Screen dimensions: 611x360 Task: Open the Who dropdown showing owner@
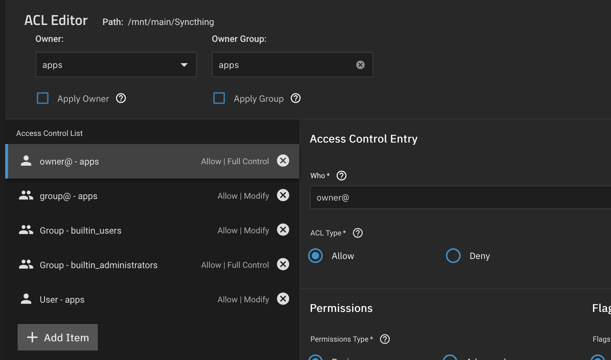[x=460, y=197]
